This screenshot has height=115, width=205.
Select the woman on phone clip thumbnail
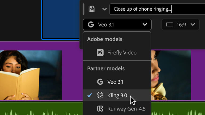(171, 75)
